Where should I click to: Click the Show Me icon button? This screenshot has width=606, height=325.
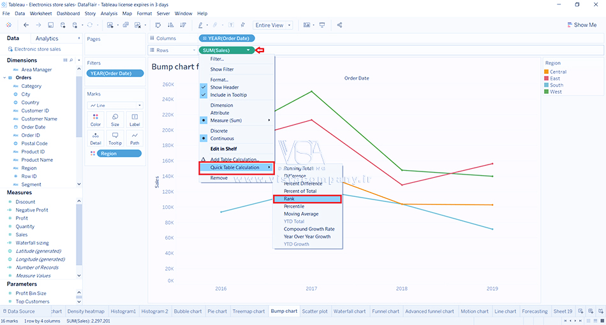(581, 25)
